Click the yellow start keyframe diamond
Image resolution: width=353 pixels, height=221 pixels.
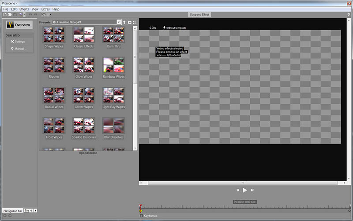click(x=140, y=211)
